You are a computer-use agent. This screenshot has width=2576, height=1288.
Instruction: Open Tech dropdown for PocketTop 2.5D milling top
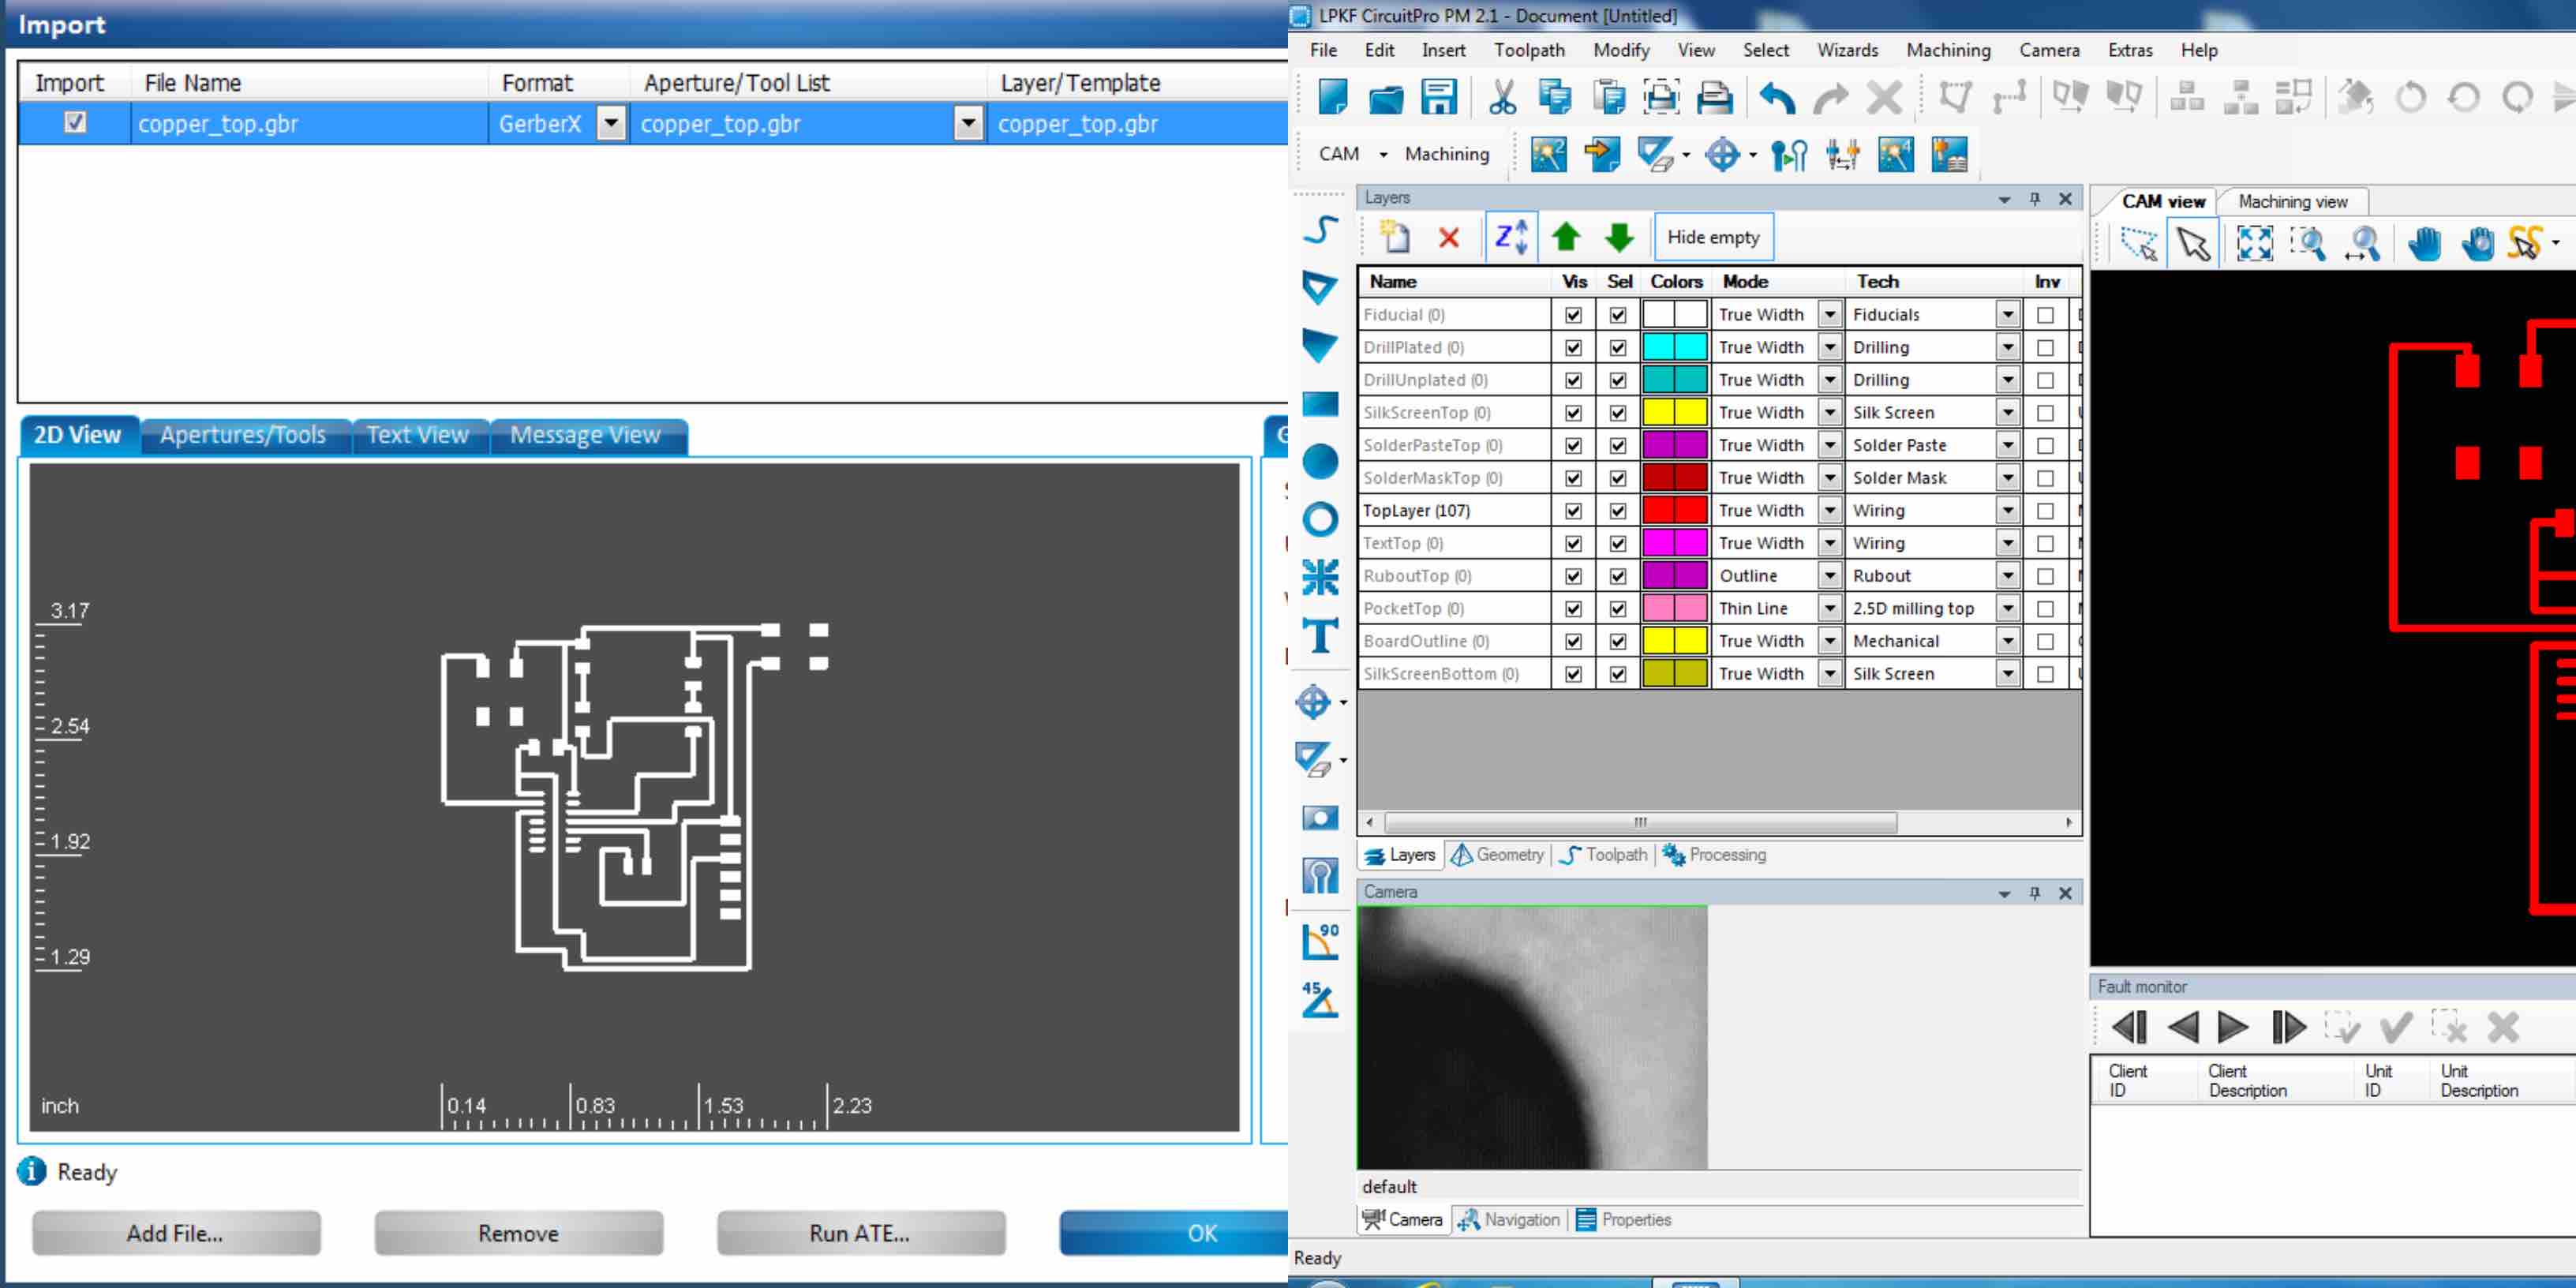coord(2007,609)
